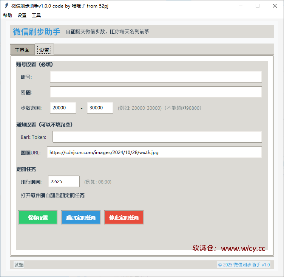
Task: Click the 图标URL input field
Action: point(154,152)
